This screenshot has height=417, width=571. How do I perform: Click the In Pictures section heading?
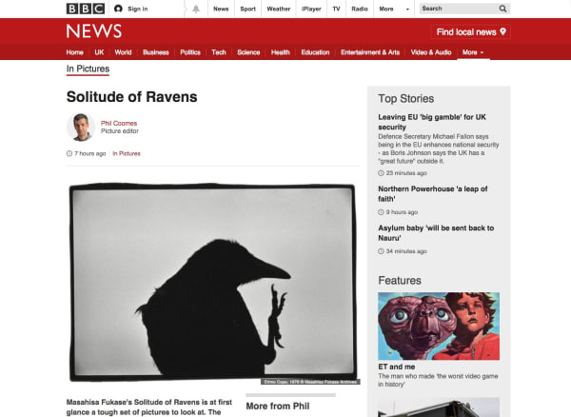[88, 69]
